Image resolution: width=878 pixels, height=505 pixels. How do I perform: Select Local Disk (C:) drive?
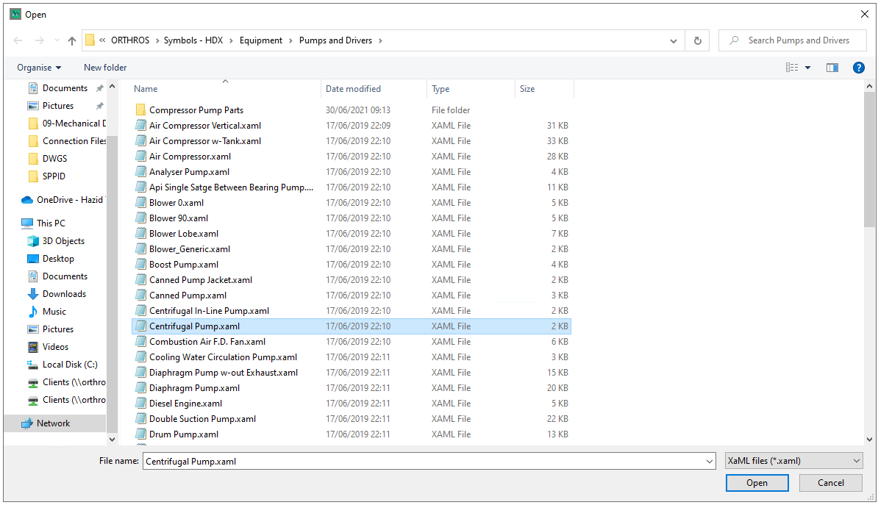pyautogui.click(x=70, y=365)
